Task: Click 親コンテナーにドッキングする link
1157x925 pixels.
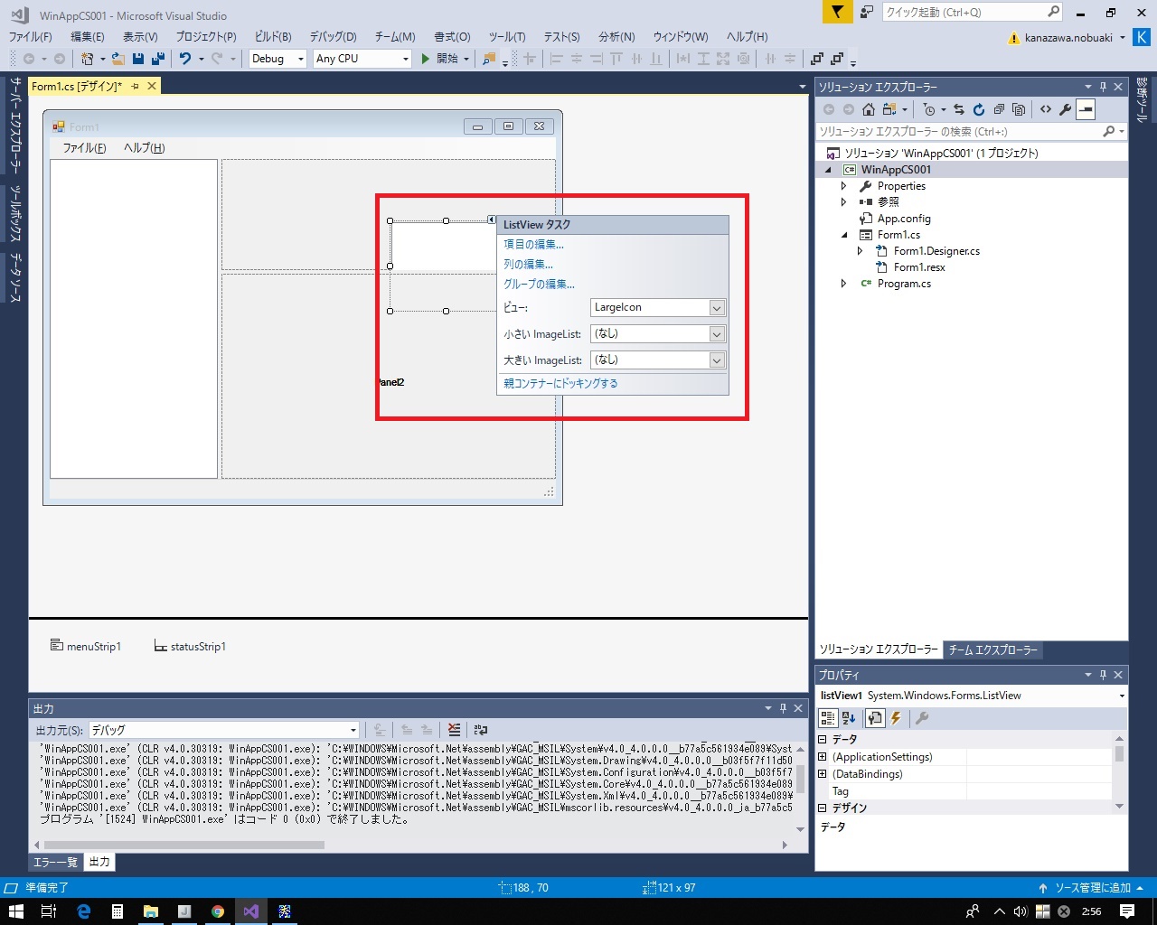Action: pyautogui.click(x=560, y=383)
